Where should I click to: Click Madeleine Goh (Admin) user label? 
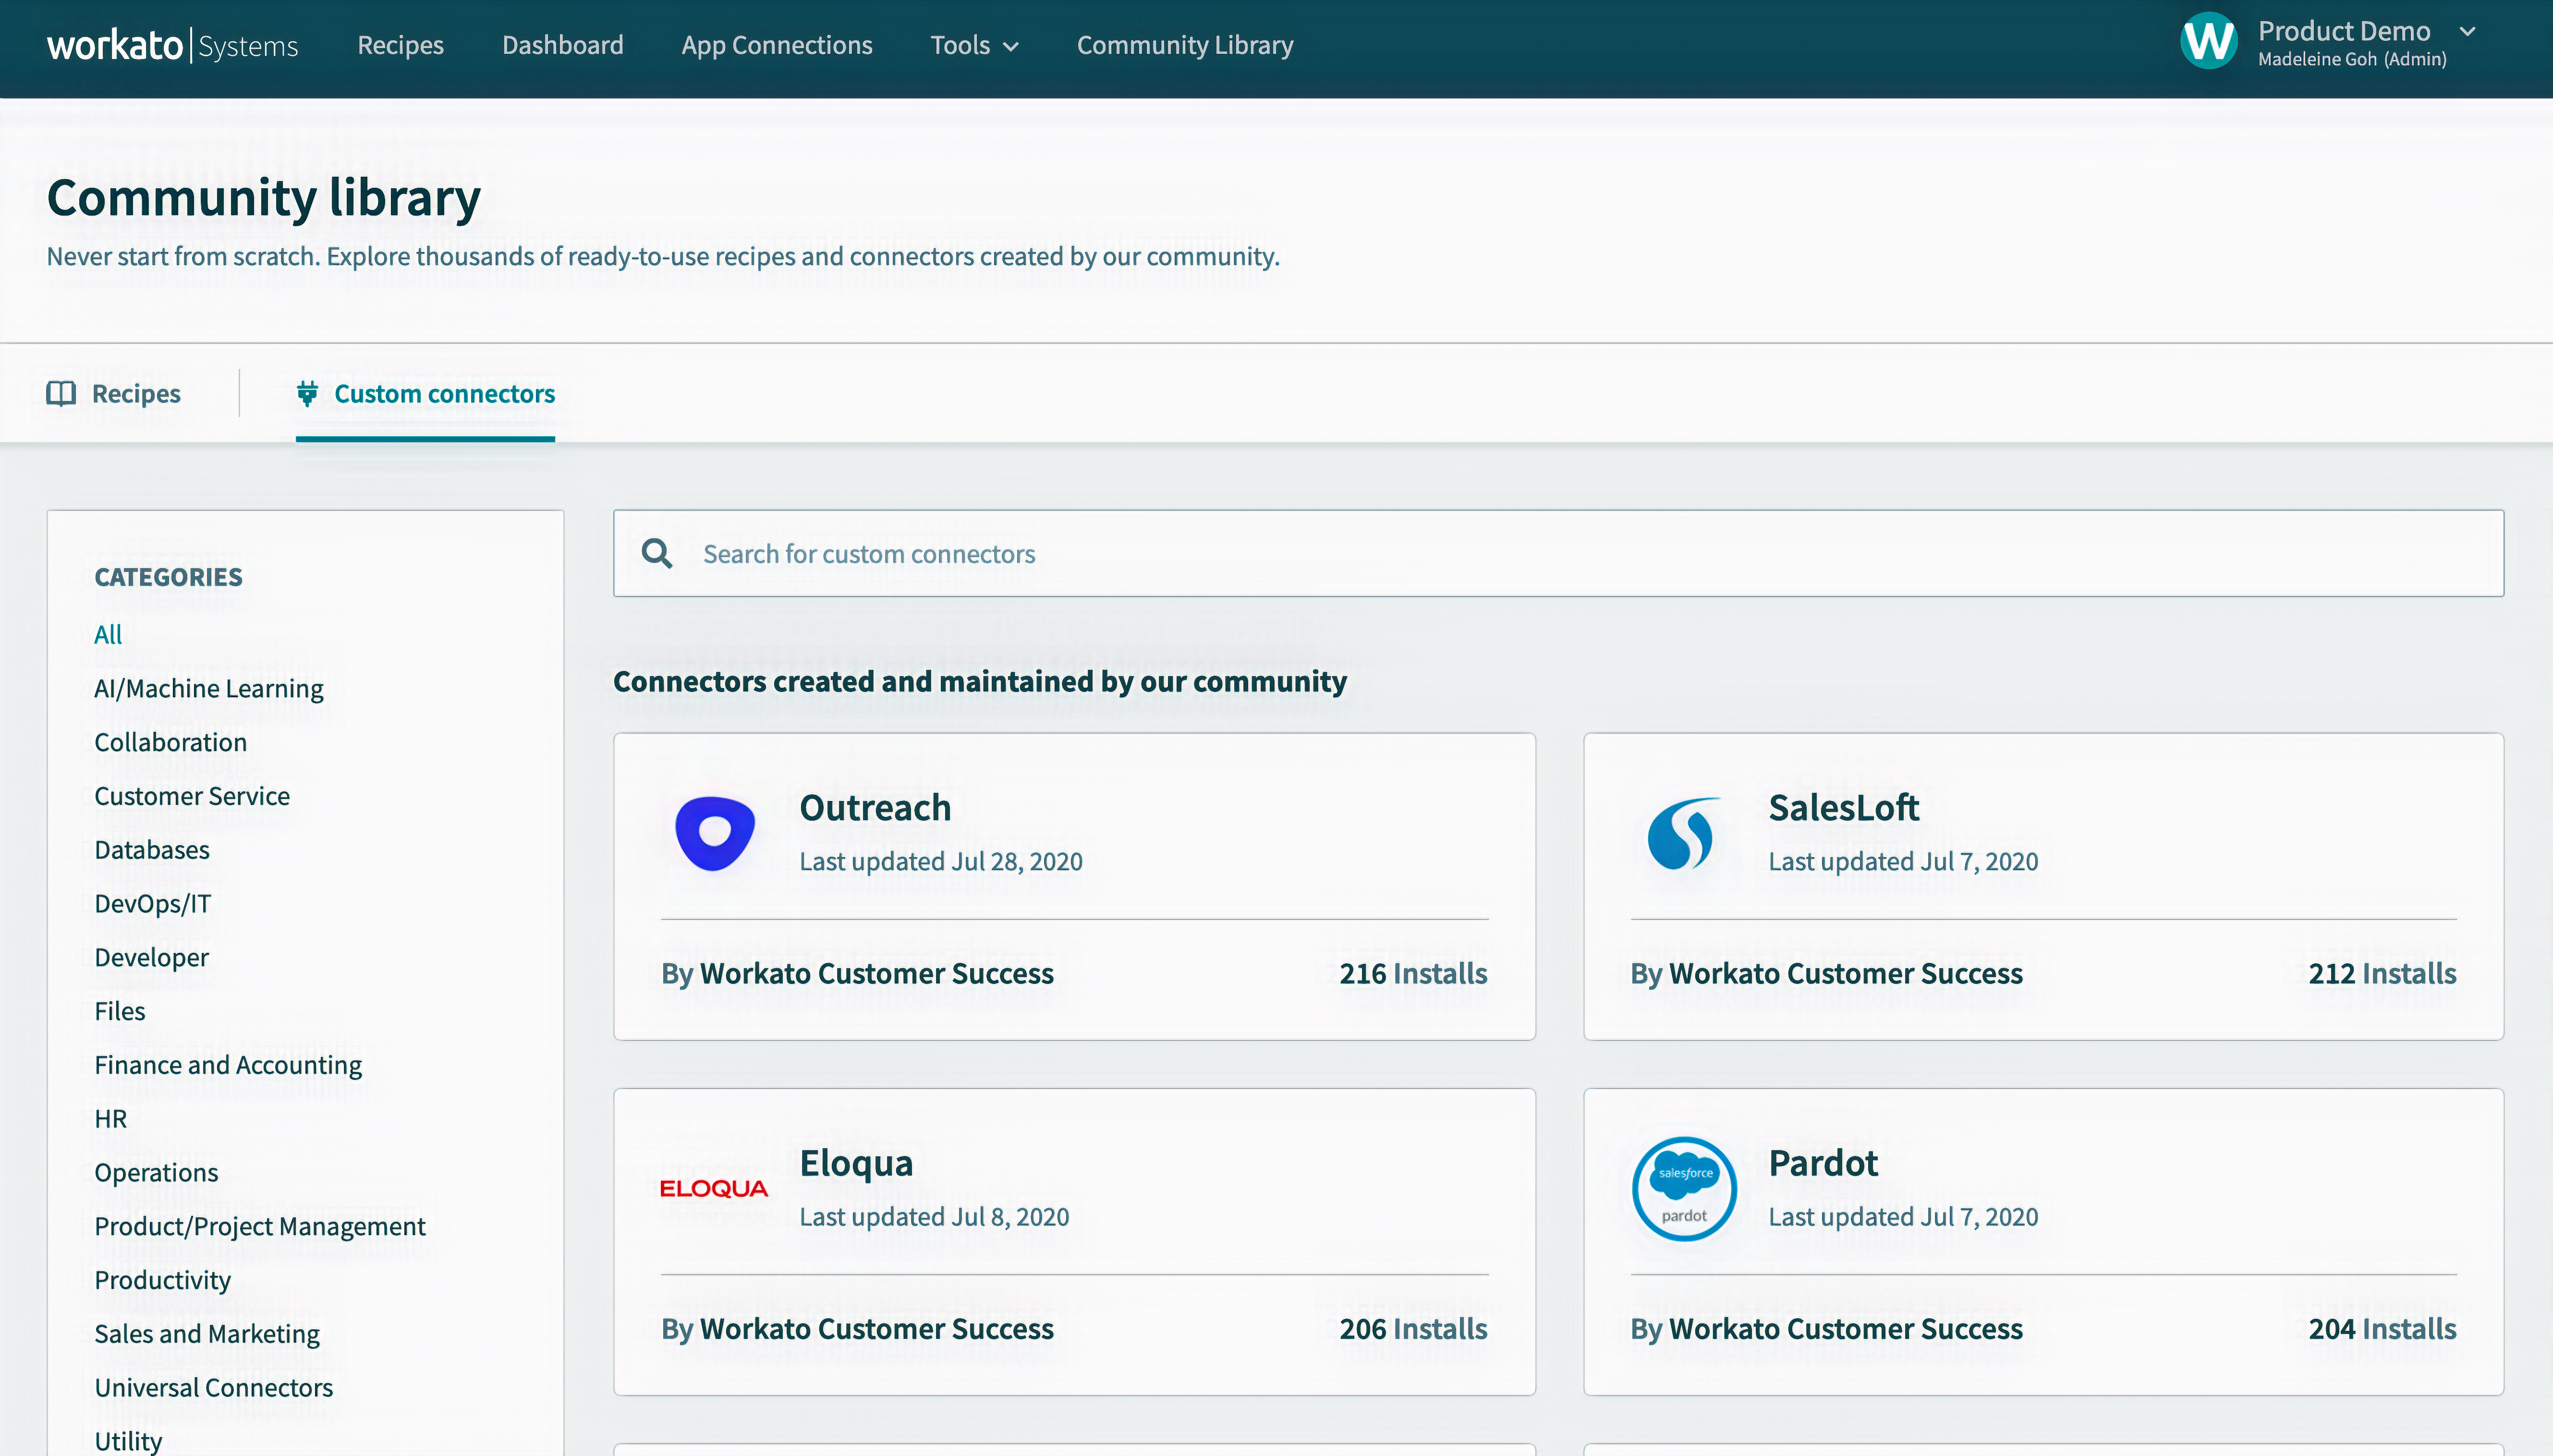pyautogui.click(x=2352, y=59)
